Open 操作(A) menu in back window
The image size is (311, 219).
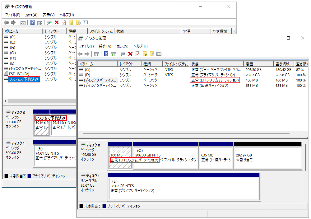[x=31, y=15]
